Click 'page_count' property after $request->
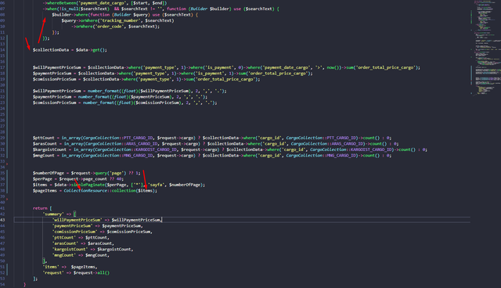This screenshot has width=501, height=288. pos(95,178)
